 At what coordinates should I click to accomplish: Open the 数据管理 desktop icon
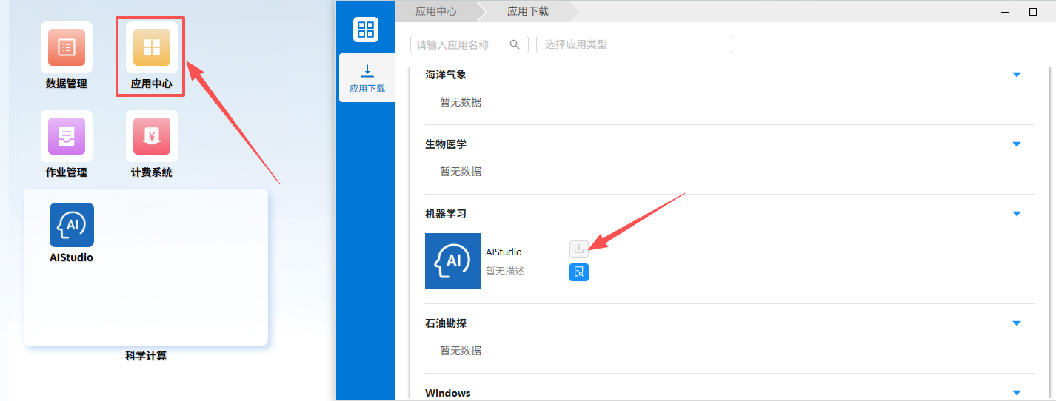coord(67,48)
